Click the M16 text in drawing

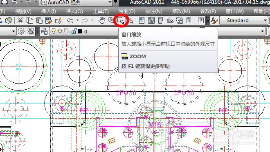(155, 125)
